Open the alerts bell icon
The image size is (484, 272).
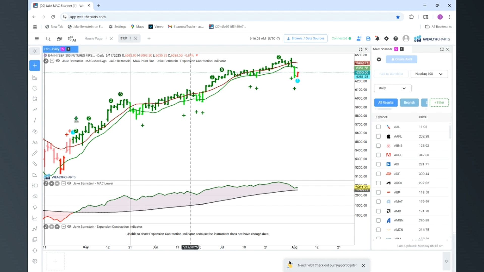[x=377, y=38]
